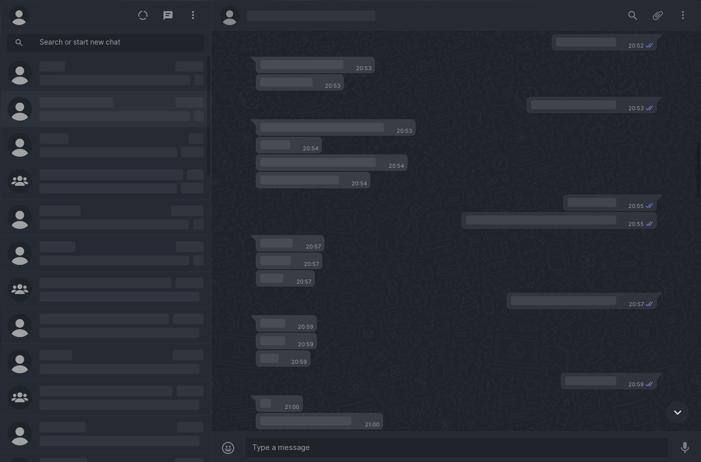Select the outgoing message sent at 20:52
Viewport: 701px width, 462px height.
[604, 43]
